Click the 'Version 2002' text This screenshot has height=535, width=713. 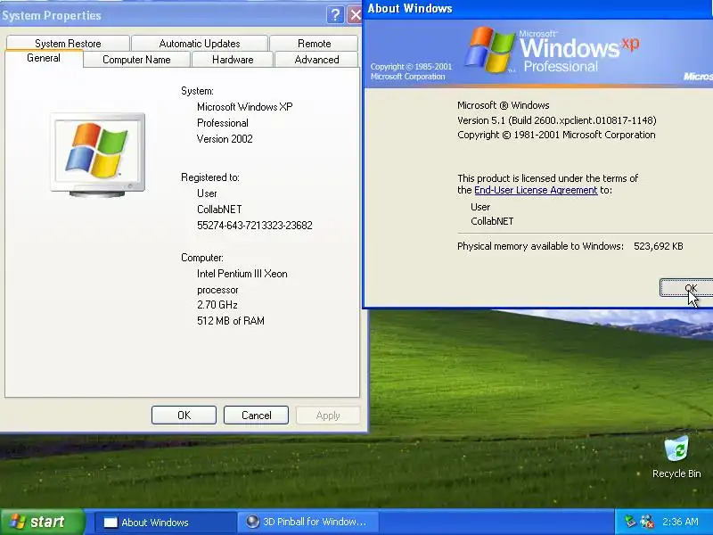(225, 139)
